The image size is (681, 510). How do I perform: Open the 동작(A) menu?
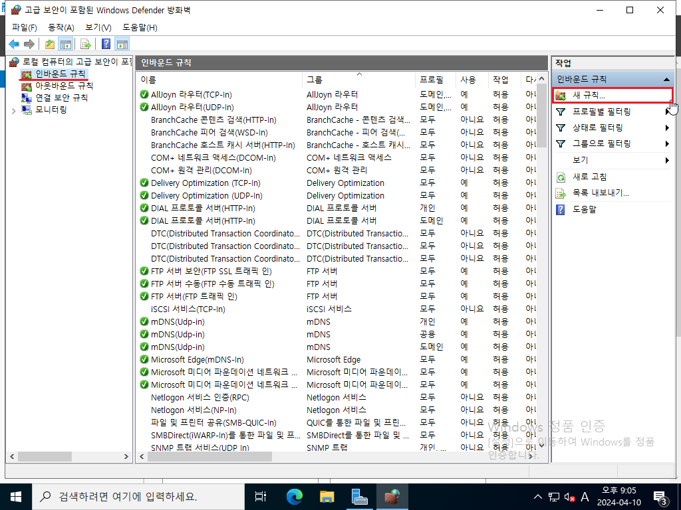[x=61, y=28]
